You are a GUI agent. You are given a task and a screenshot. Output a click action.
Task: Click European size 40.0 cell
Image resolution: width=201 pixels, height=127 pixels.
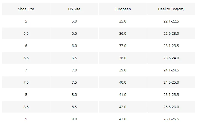(123, 83)
